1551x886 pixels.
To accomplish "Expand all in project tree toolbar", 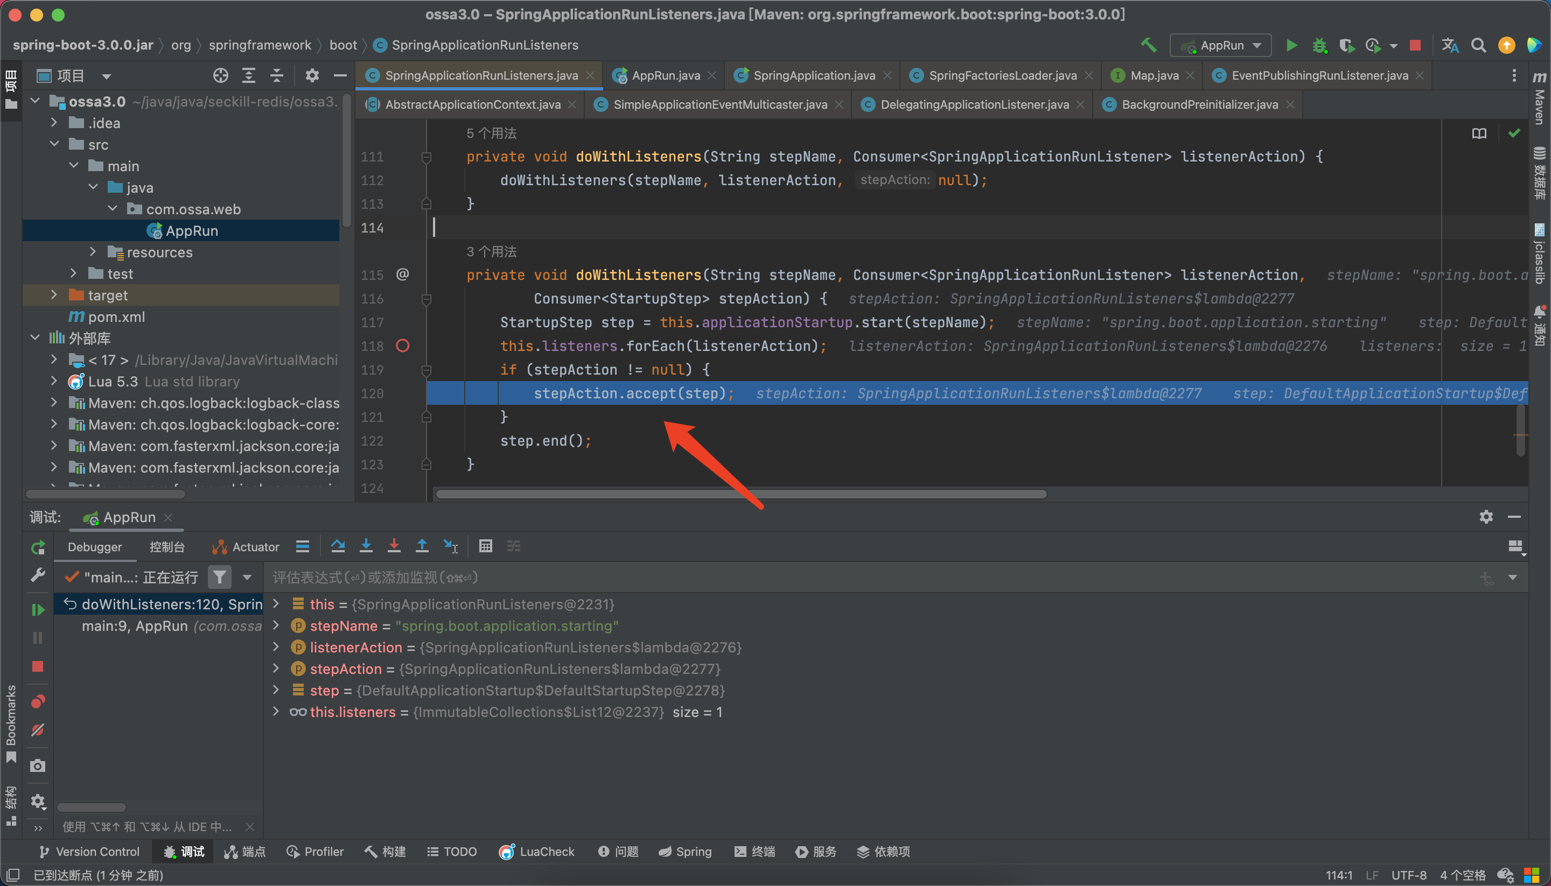I will [x=248, y=75].
